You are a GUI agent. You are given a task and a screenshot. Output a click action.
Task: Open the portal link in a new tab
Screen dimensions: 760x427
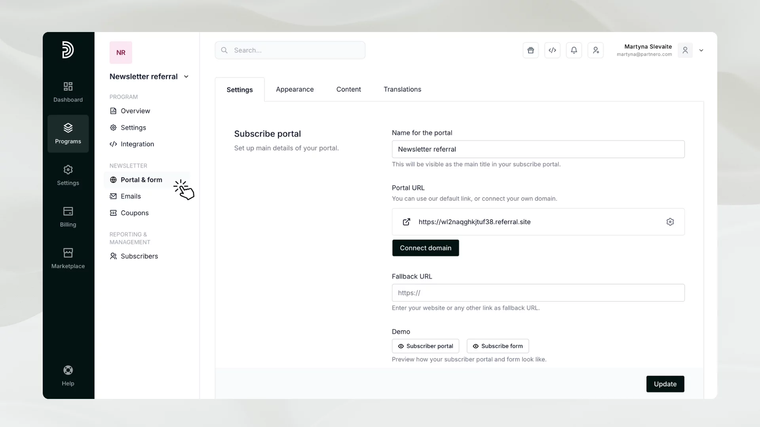click(x=406, y=222)
